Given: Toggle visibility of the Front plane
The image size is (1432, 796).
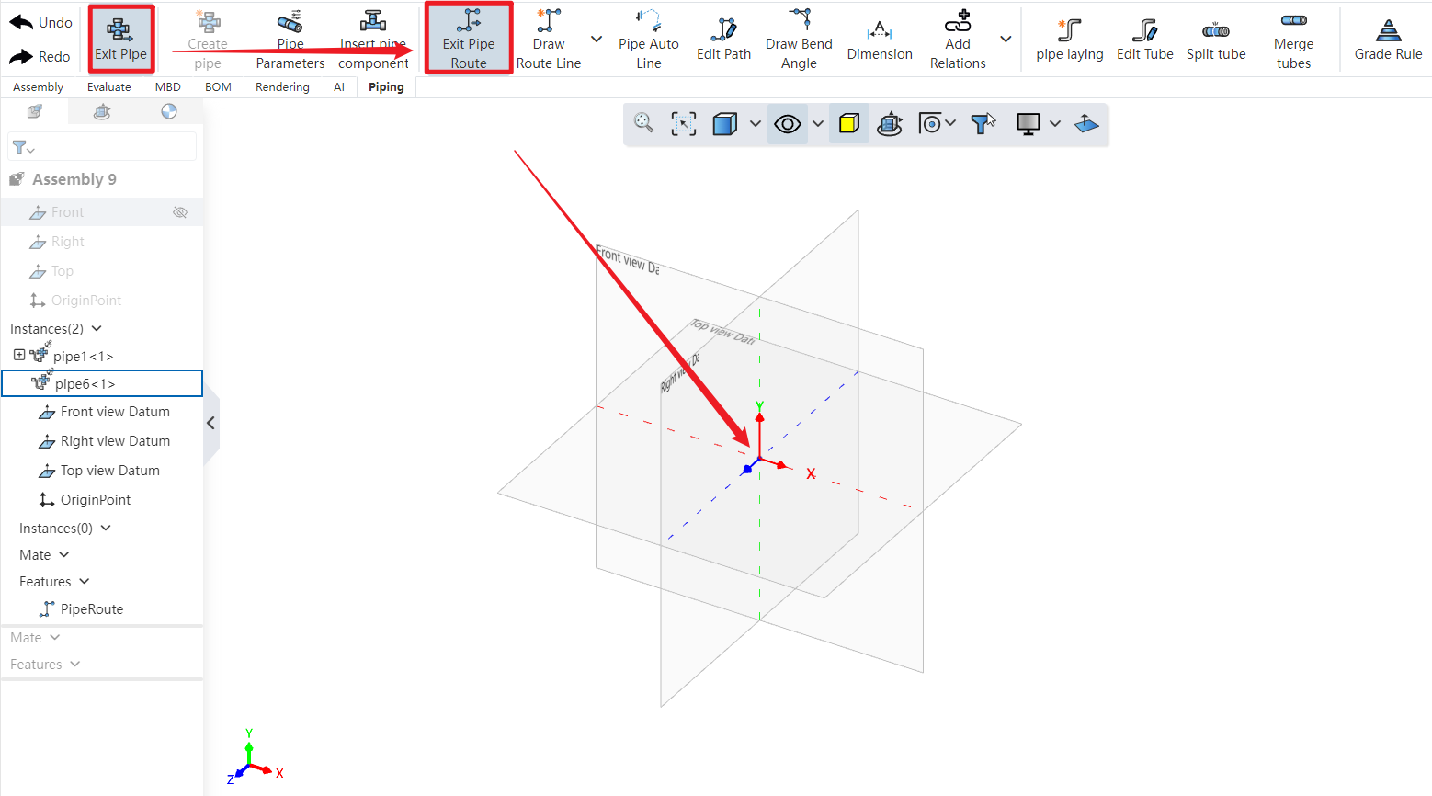Looking at the screenshot, I should coord(180,212).
